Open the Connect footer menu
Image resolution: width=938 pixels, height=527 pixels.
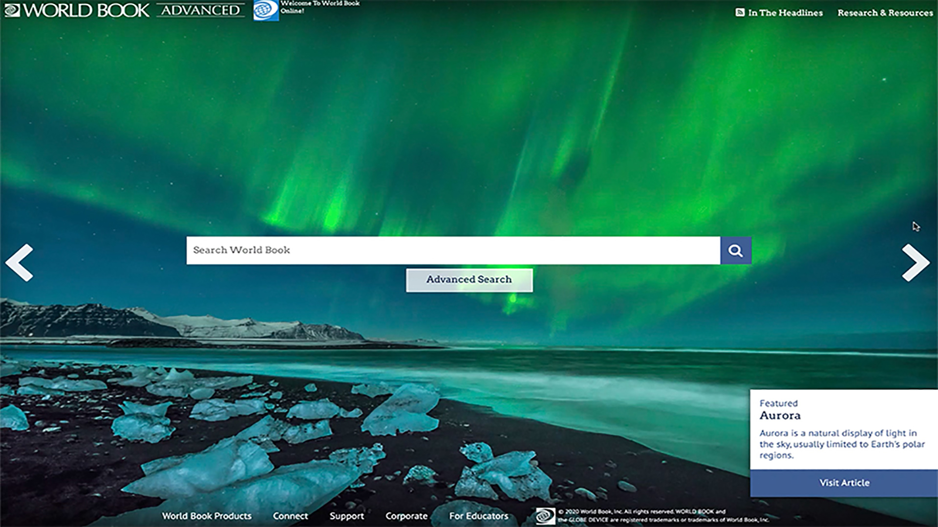tap(290, 516)
